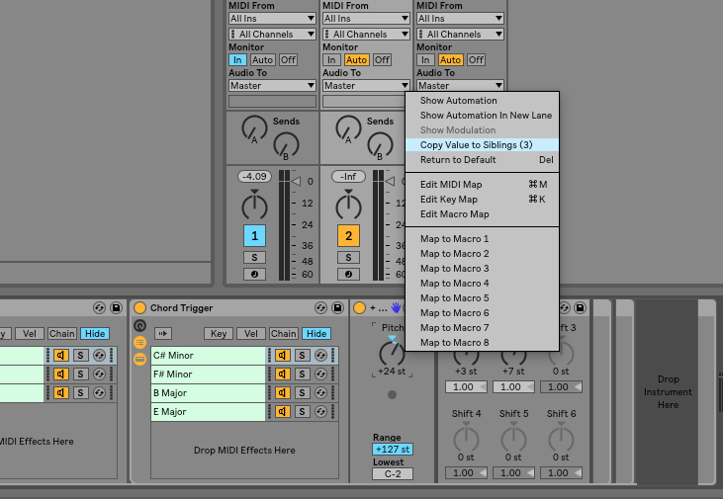Toggle the B Major chain activator speaker
The height and width of the screenshot is (499, 723).
(283, 393)
